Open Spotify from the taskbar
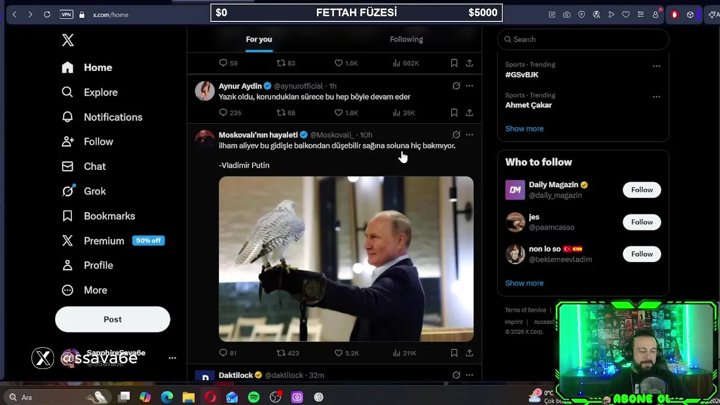Viewport: 720px width, 405px height. click(254, 397)
